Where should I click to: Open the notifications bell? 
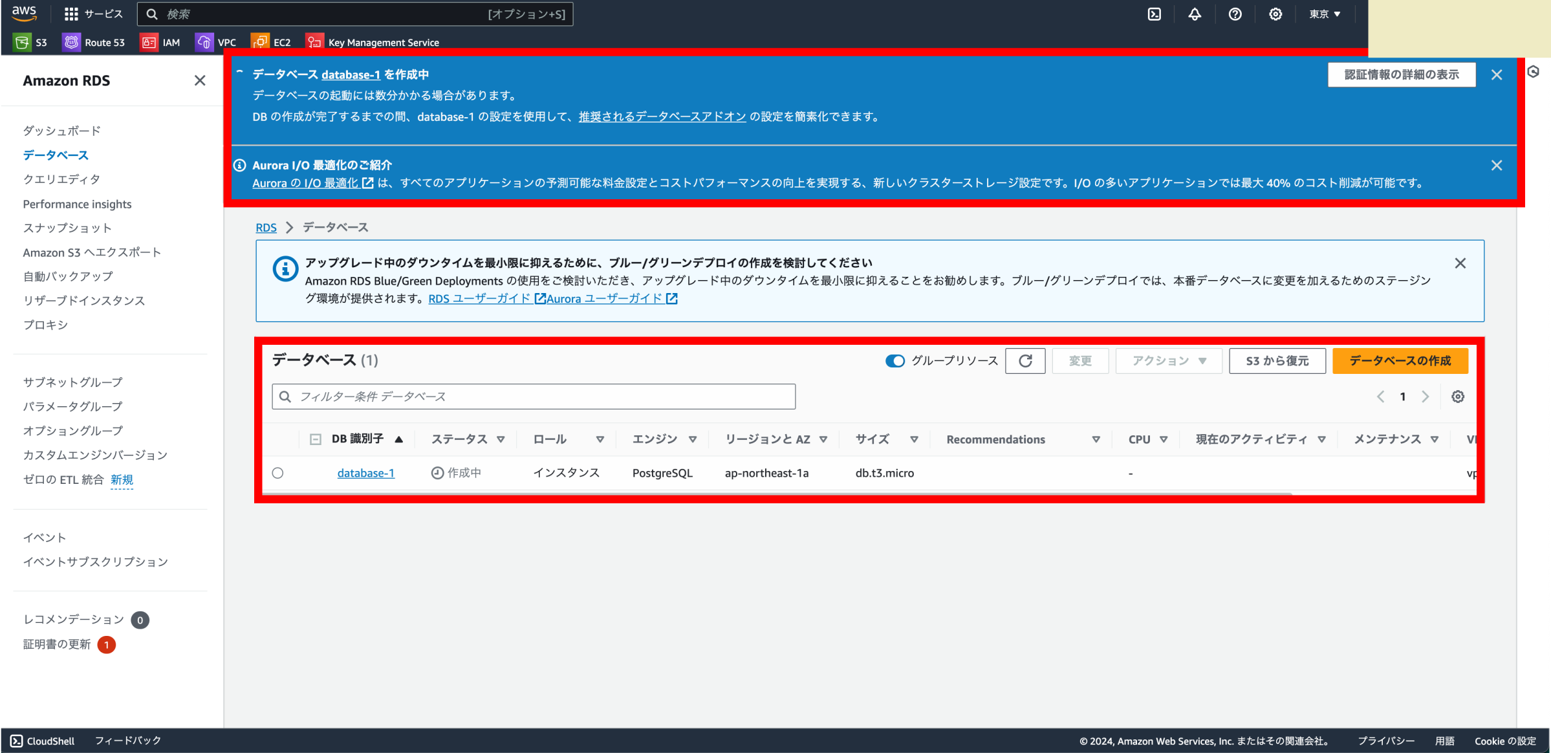click(x=1195, y=14)
